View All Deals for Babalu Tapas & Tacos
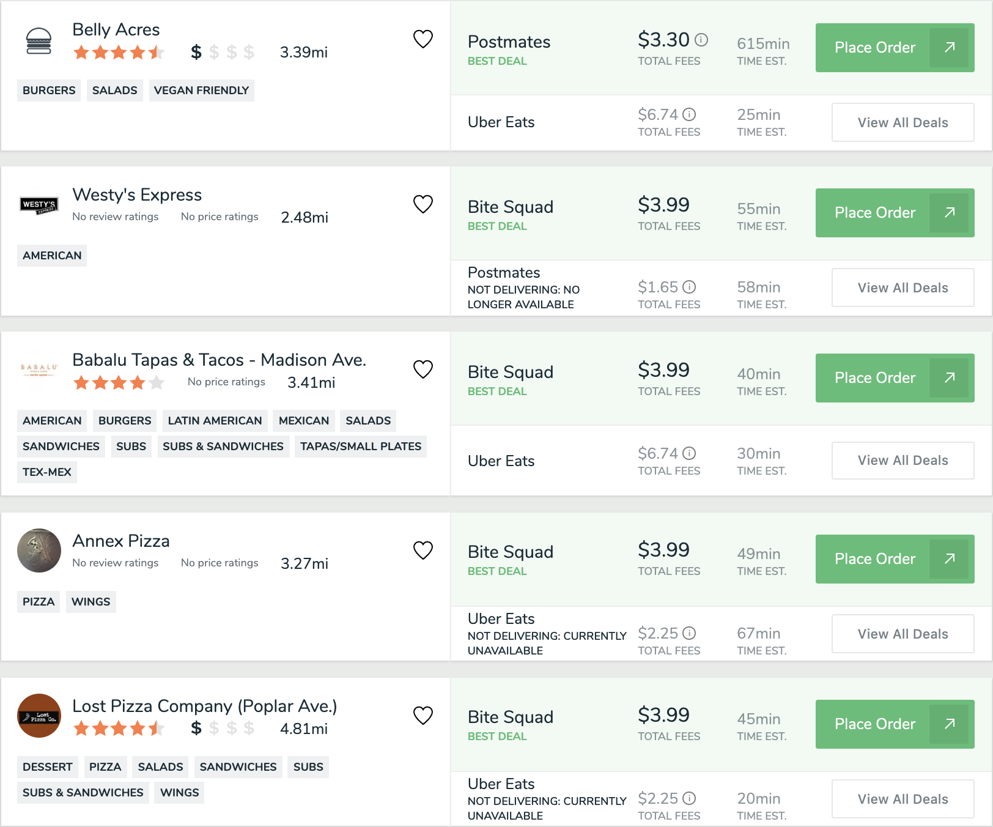The width and height of the screenshot is (993, 827). coord(903,460)
